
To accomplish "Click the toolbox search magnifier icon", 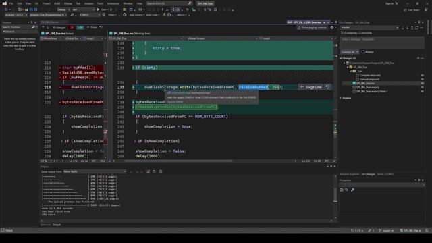I will pos(33,27).
